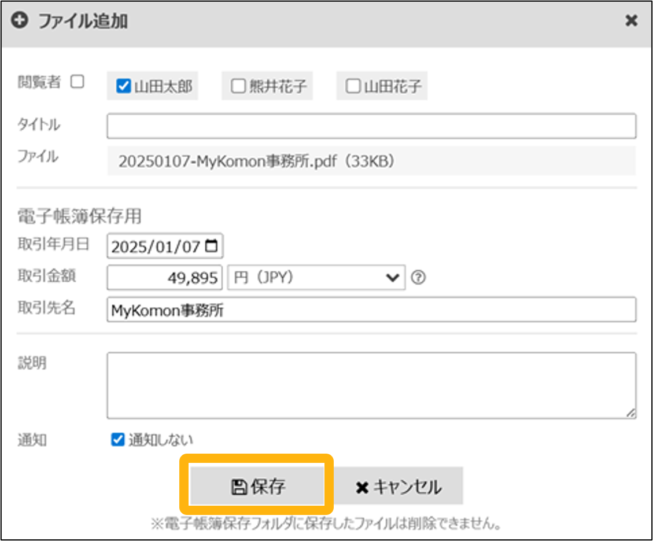Uncheck the 通知しない notification checkbox

pos(117,440)
